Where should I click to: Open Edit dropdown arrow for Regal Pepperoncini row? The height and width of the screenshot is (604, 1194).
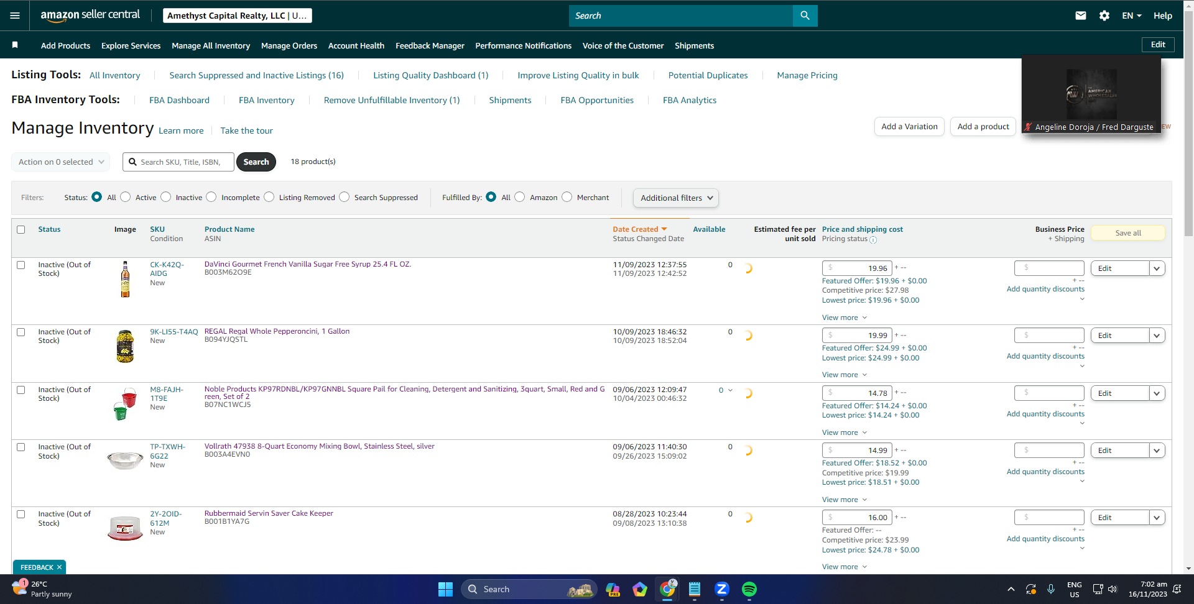[1157, 336]
